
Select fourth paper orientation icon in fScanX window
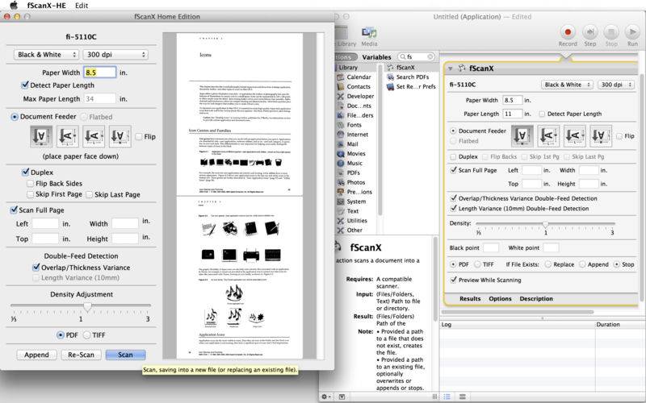pyautogui.click(x=120, y=136)
